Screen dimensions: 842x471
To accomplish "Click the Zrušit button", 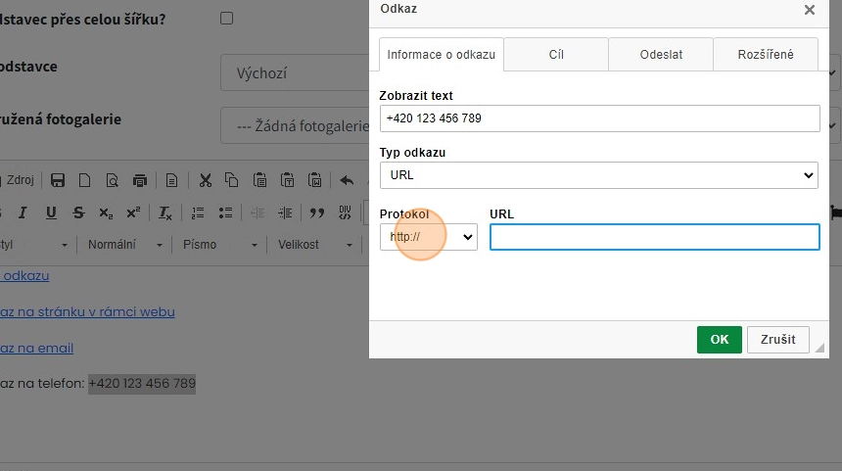I will point(778,340).
